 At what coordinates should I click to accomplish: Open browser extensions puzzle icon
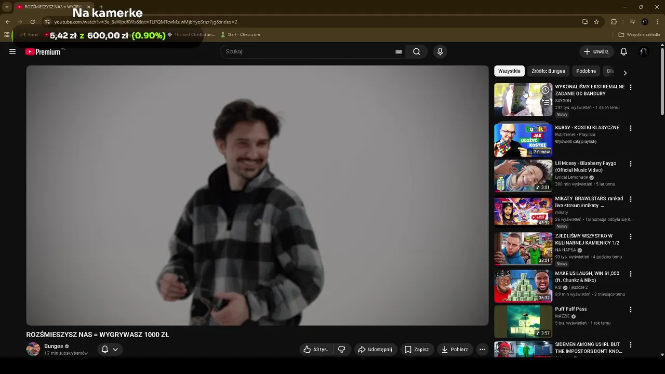614,22
